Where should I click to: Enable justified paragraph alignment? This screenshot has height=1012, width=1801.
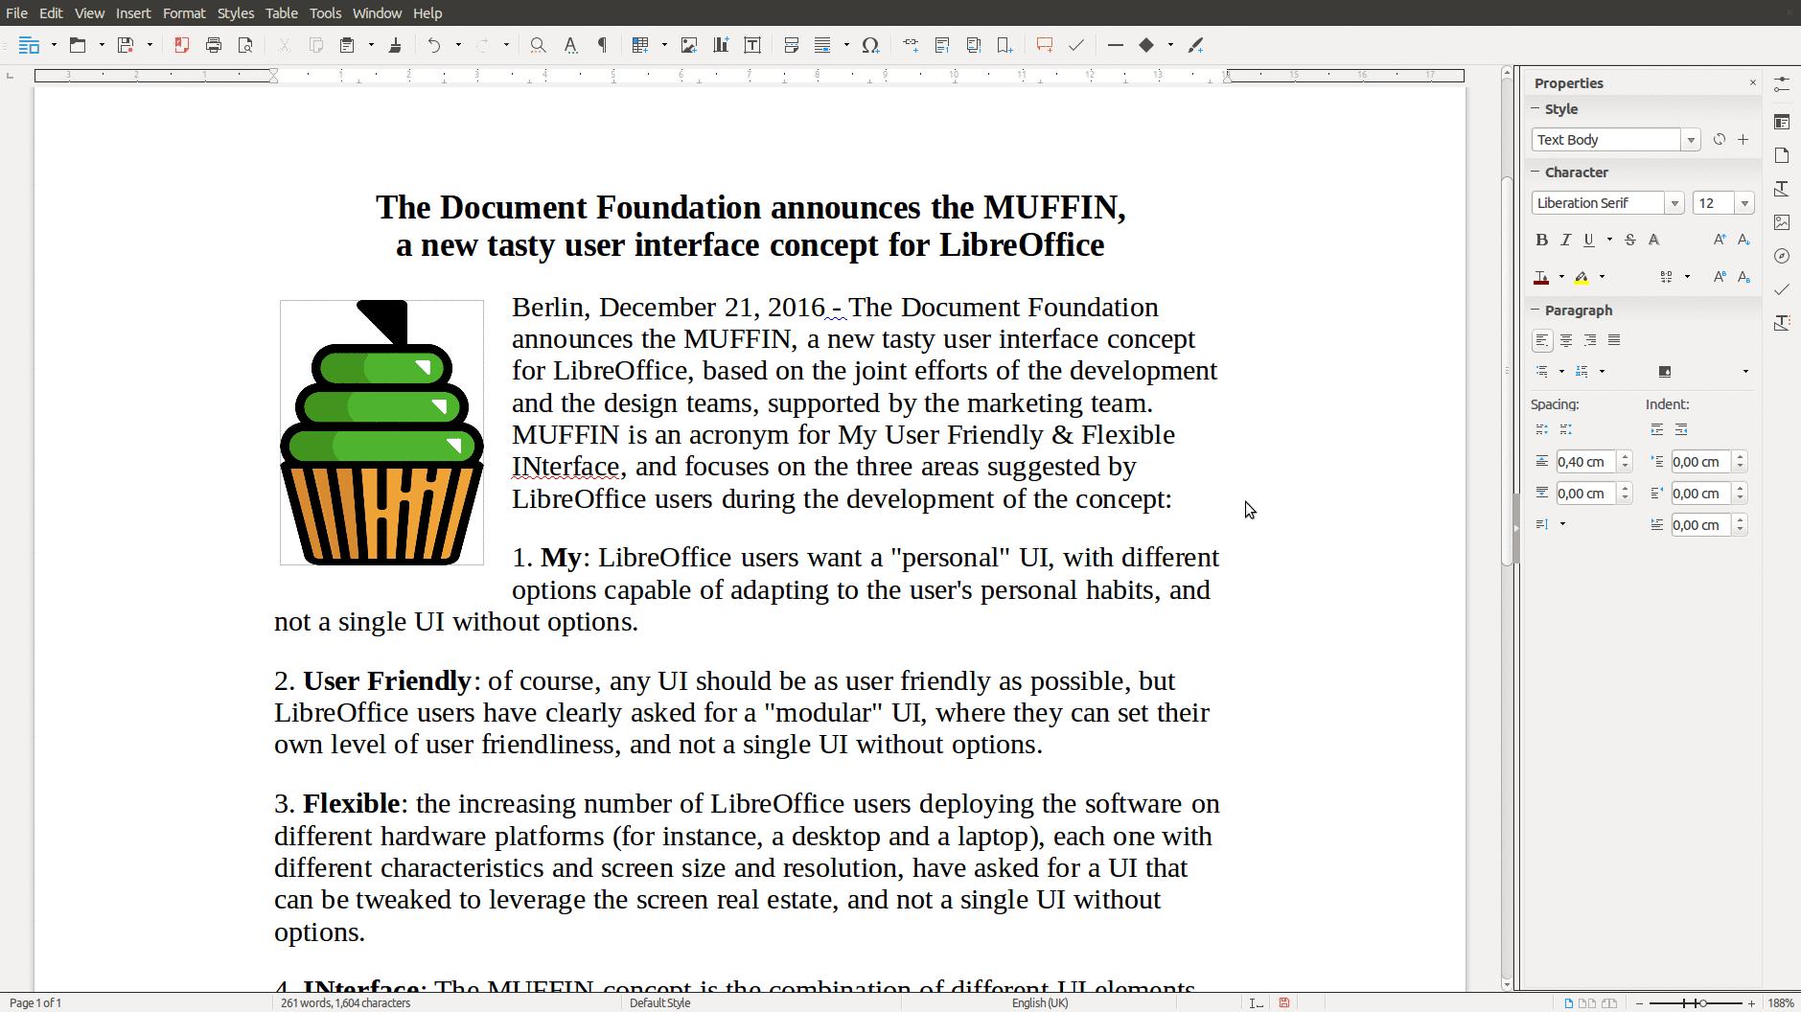tap(1614, 340)
